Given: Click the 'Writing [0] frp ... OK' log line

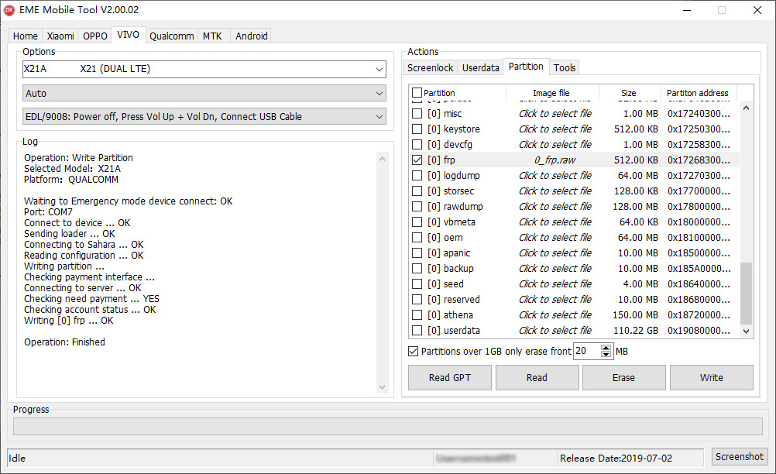Looking at the screenshot, I should (x=69, y=321).
